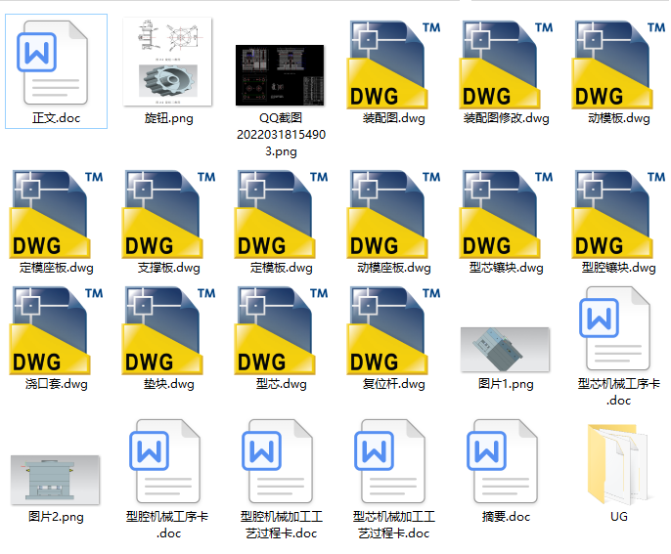
Task: Click the file name label 支撑板.dwg
Action: pyautogui.click(x=168, y=268)
